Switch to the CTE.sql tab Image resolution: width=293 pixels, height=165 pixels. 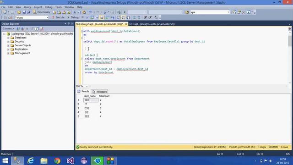tap(152, 24)
